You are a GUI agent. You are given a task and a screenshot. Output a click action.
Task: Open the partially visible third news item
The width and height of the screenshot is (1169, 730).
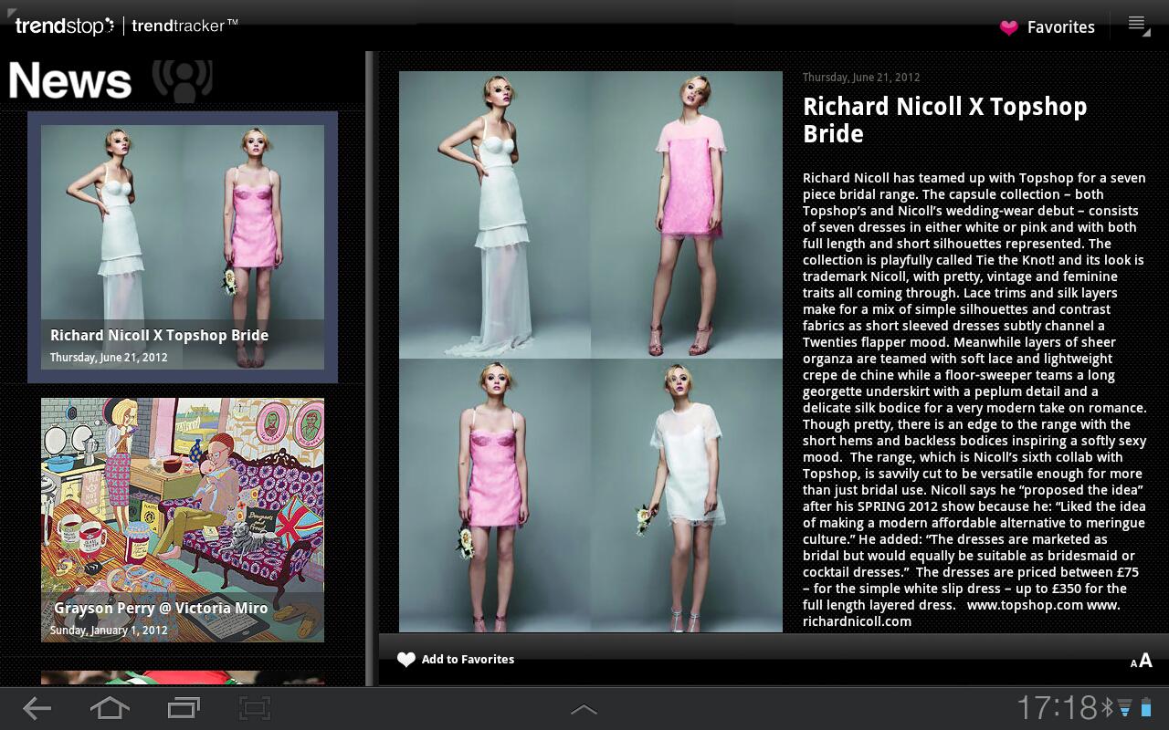coord(183,678)
